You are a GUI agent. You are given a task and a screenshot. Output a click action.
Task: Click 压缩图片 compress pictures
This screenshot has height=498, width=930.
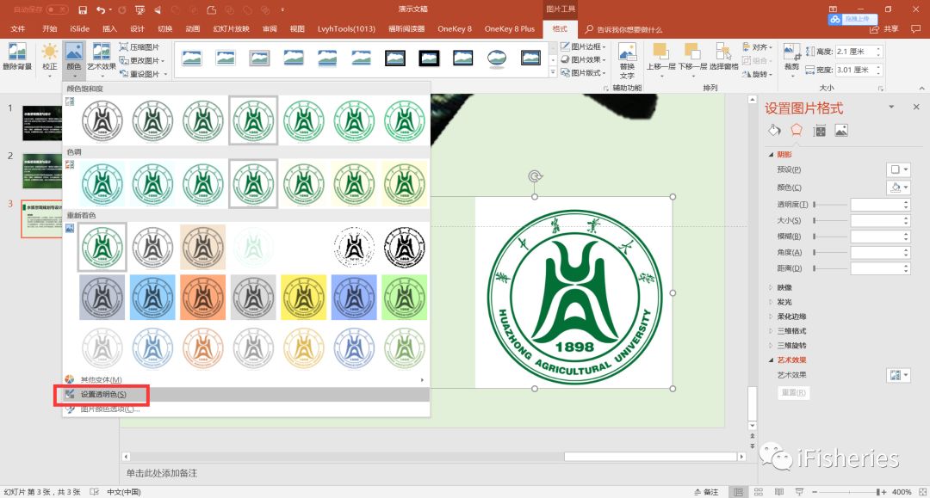coord(139,46)
